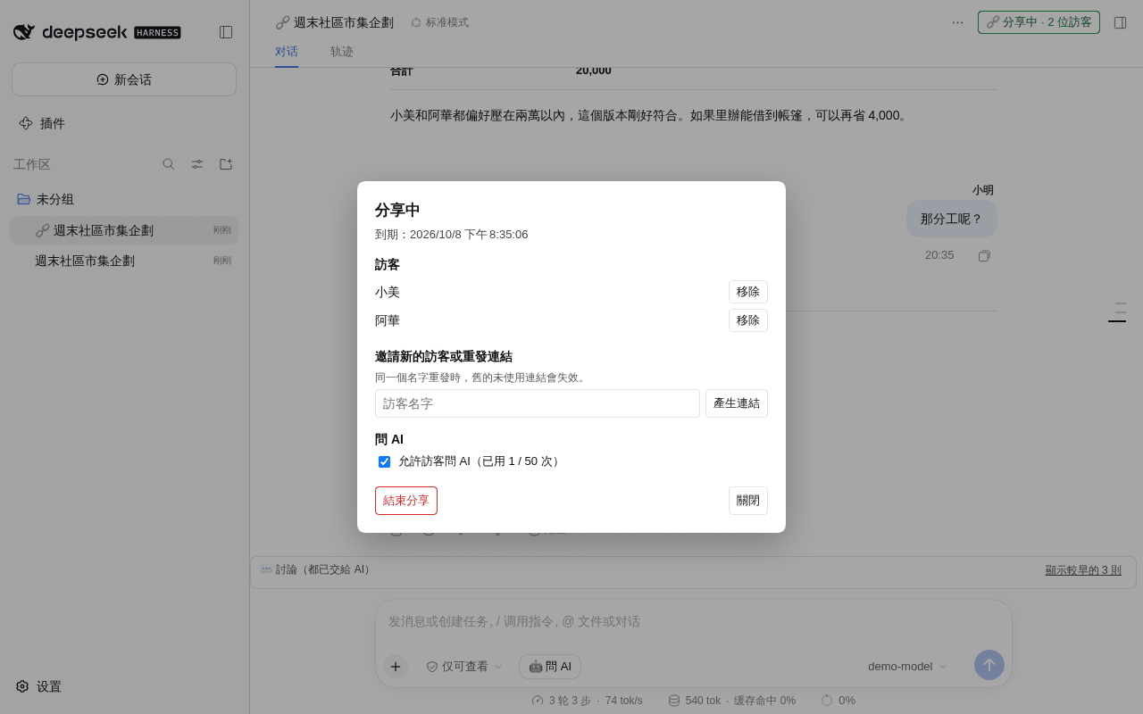Select the sidebar conversation with link icon
The width and height of the screenshot is (1143, 714).
pos(124,230)
